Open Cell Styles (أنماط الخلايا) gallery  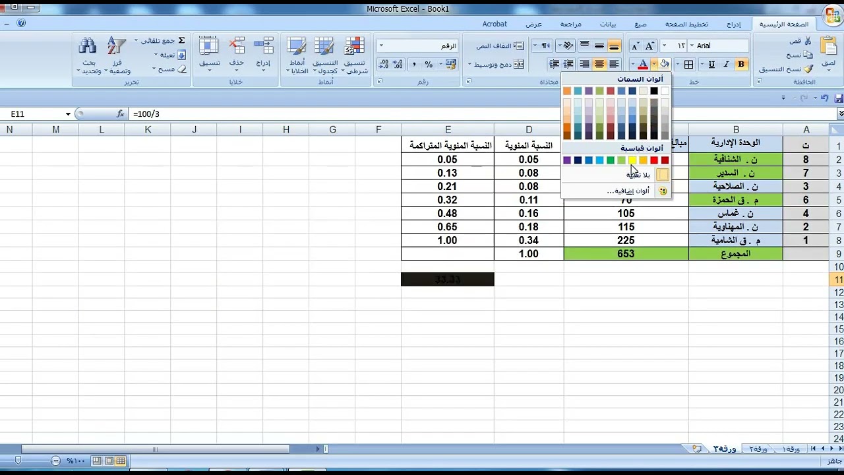pos(297,55)
